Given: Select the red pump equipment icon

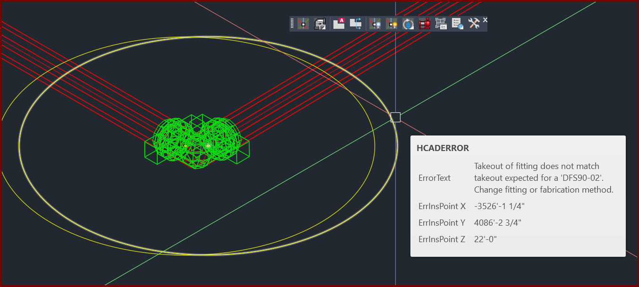Looking at the screenshot, I should coord(425,24).
